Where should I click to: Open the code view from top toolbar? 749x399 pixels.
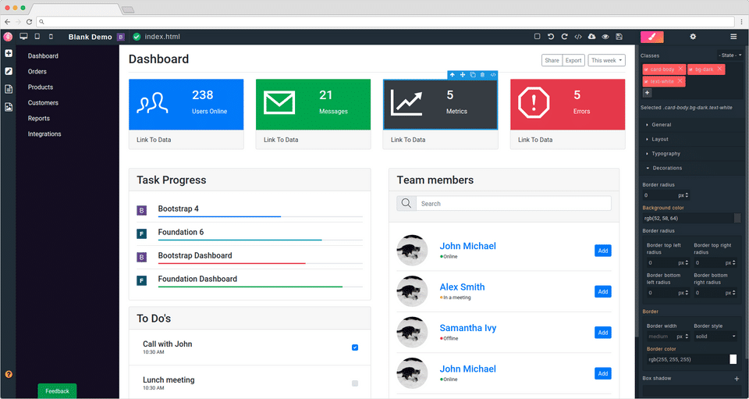pos(578,37)
